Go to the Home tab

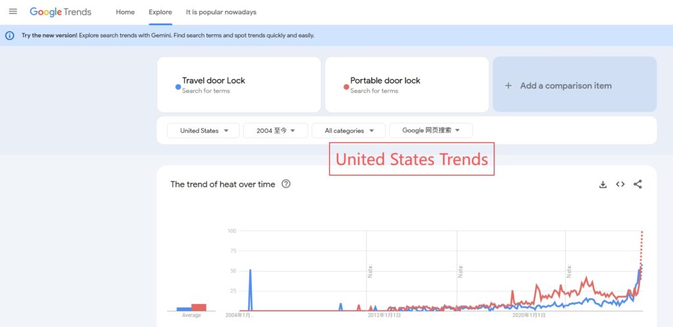(125, 12)
